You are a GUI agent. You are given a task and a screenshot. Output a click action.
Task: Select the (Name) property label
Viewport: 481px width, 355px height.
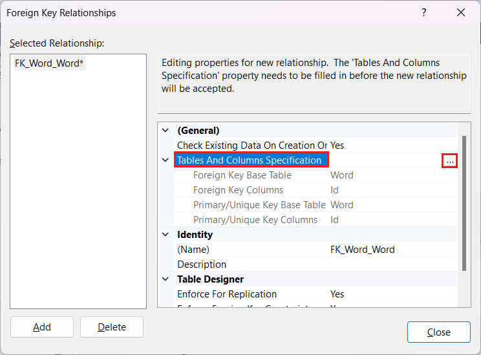click(x=193, y=250)
